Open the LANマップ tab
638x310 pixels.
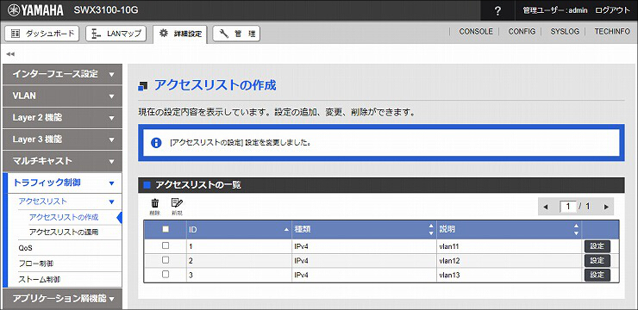(x=116, y=34)
